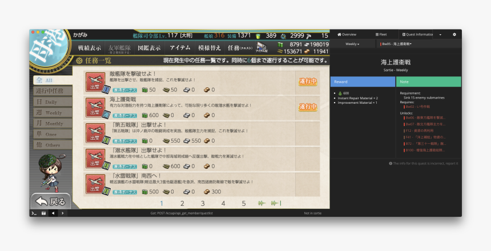Toggle 遂行中 status on 海上護衛戦 quest

[308, 107]
